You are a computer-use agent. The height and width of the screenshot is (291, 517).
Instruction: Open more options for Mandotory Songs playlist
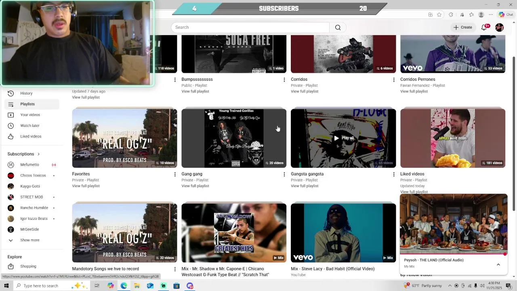pos(175,269)
